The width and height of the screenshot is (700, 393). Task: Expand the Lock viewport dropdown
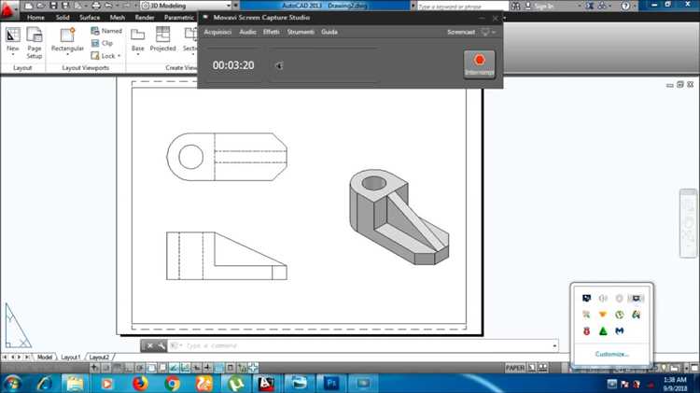coord(119,56)
